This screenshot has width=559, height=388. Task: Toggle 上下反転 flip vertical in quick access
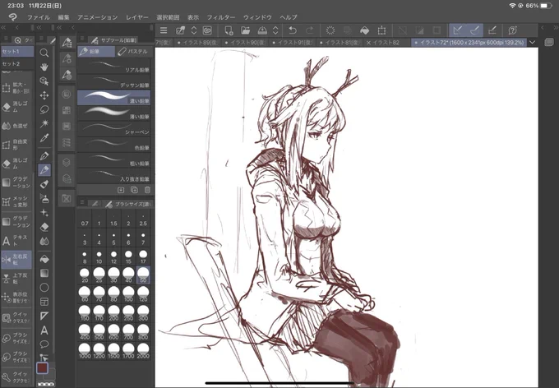(16, 279)
